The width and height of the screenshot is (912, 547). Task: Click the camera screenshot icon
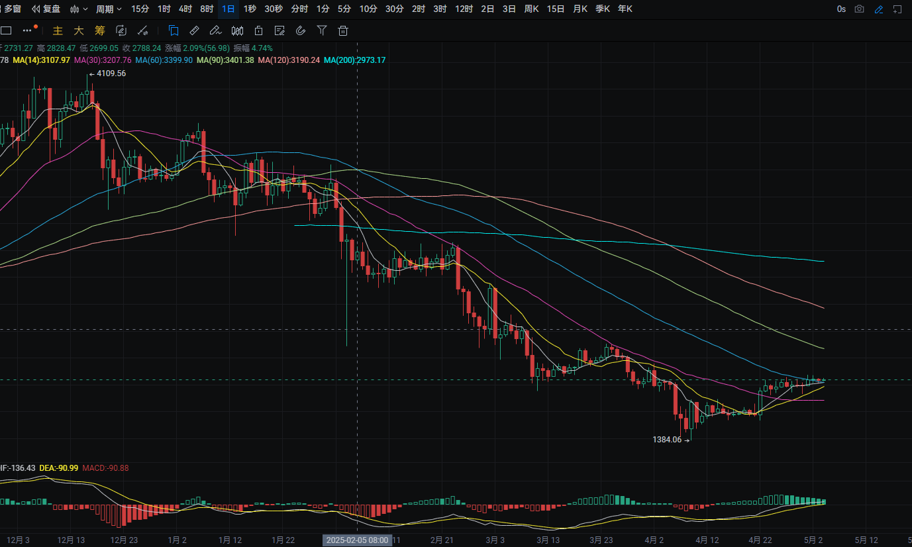[859, 9]
